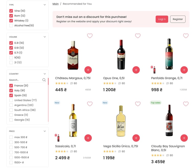Toggle the Price filter chevron
Viewport: 196px width, 168px height.
[45, 131]
